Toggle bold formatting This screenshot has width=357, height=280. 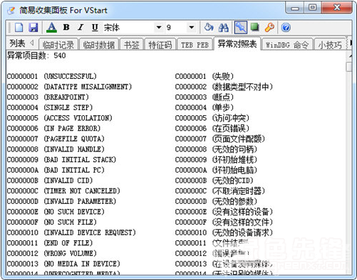click(x=66, y=28)
